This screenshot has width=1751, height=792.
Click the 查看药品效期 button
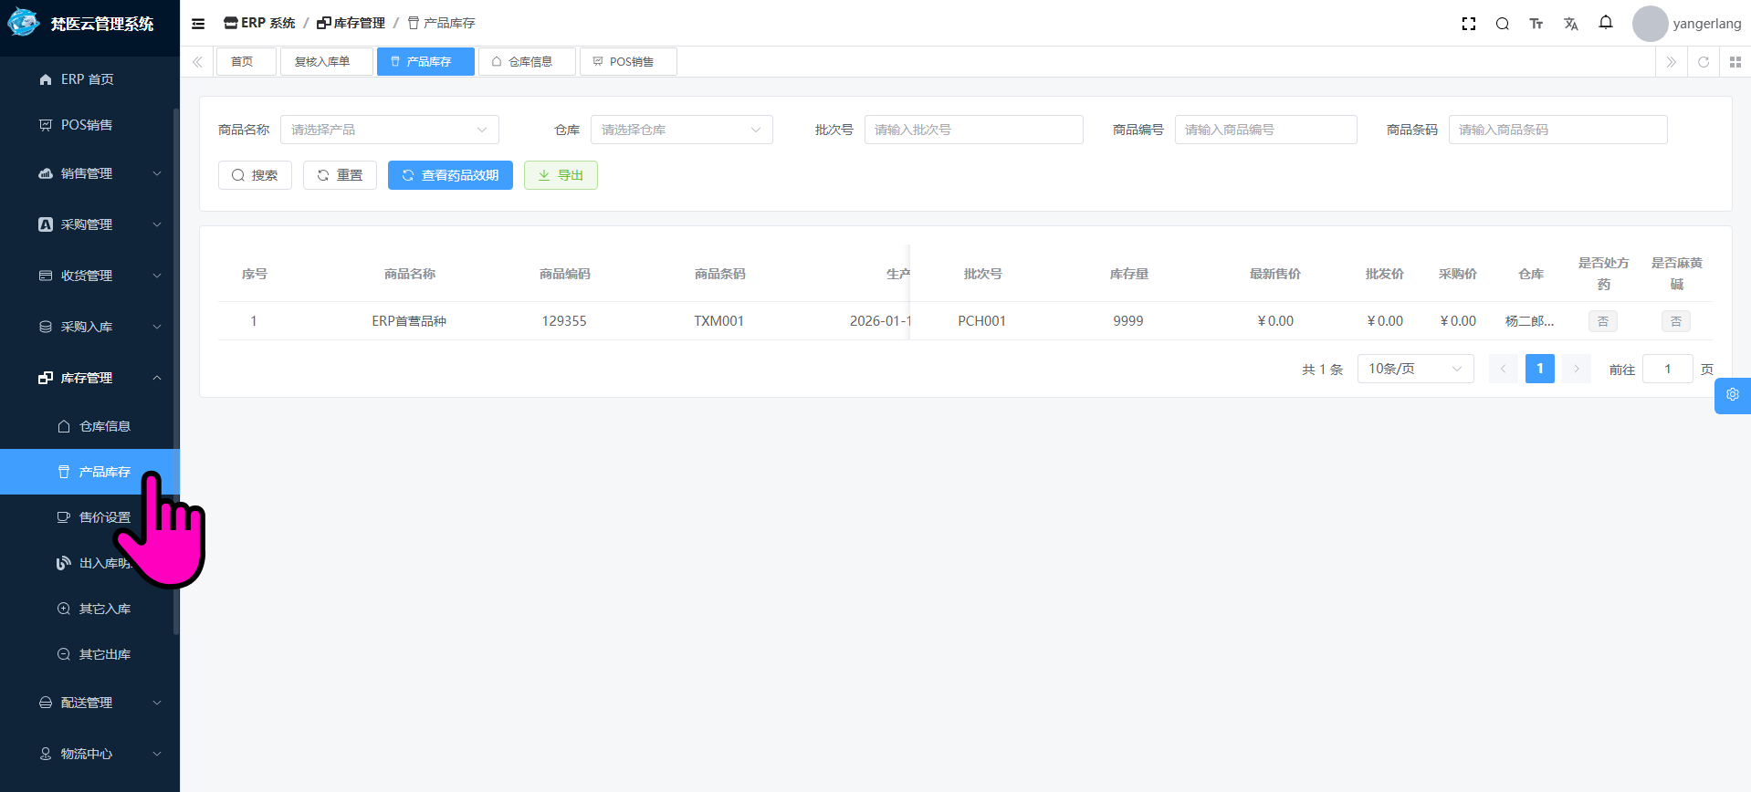[450, 175]
